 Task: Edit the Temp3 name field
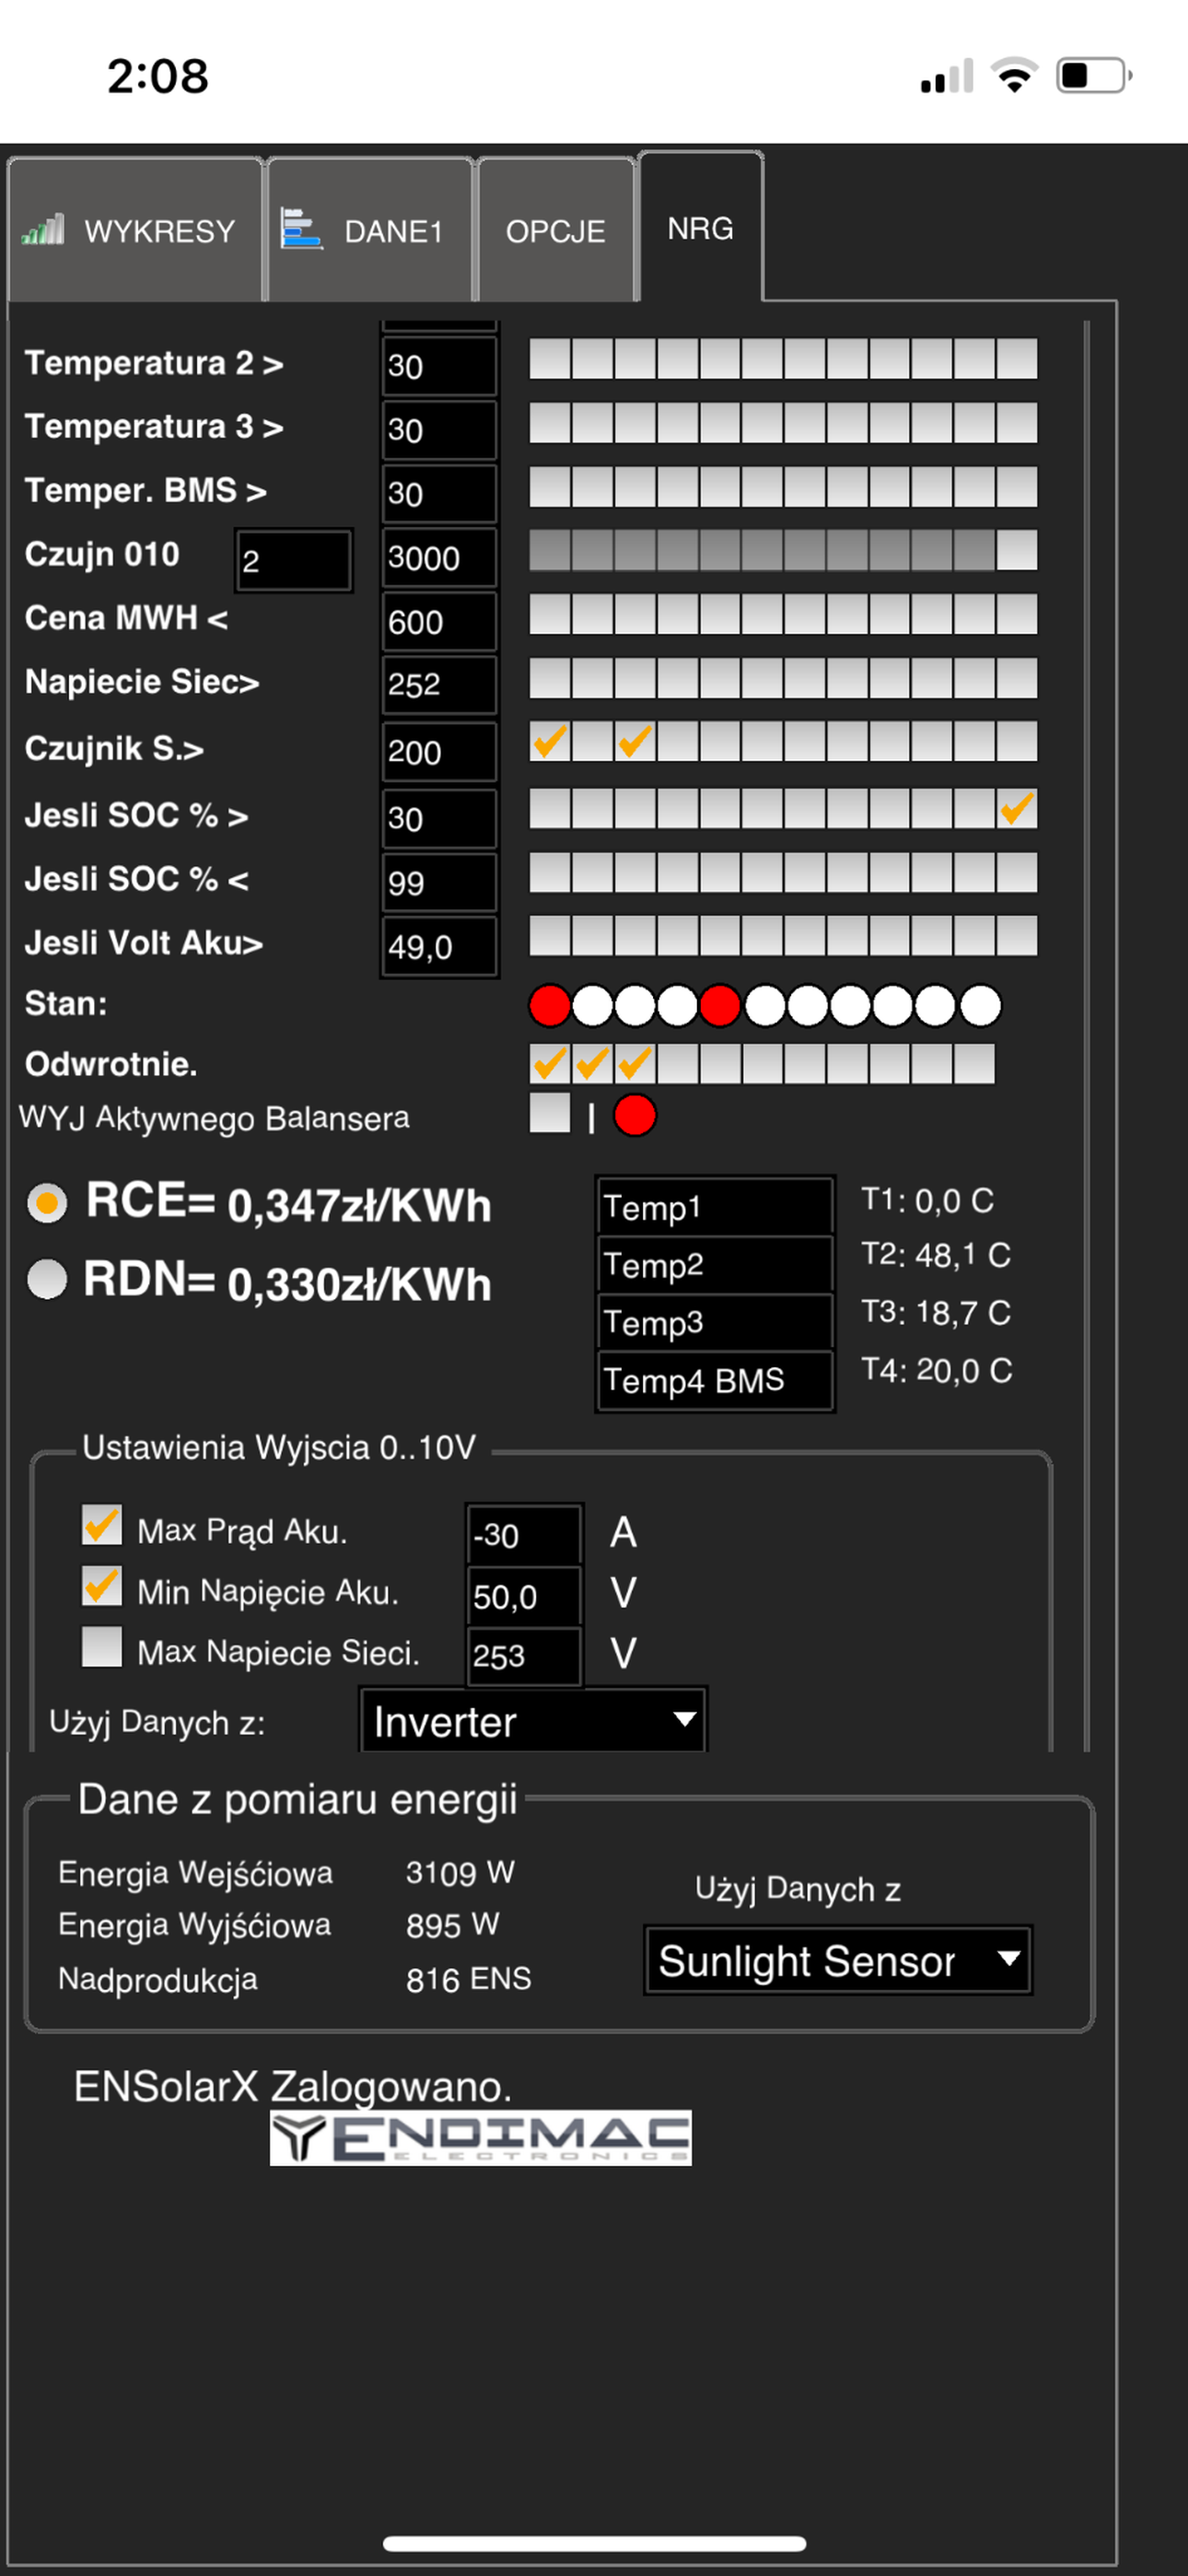(x=715, y=1323)
